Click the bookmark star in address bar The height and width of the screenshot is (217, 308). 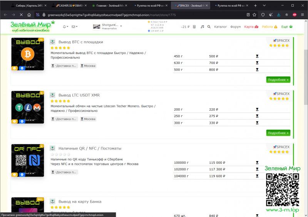[x=254, y=15]
